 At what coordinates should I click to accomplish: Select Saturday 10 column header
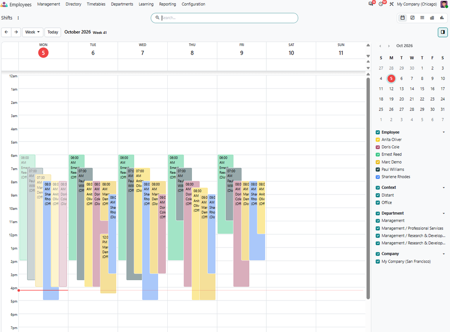[x=291, y=51]
